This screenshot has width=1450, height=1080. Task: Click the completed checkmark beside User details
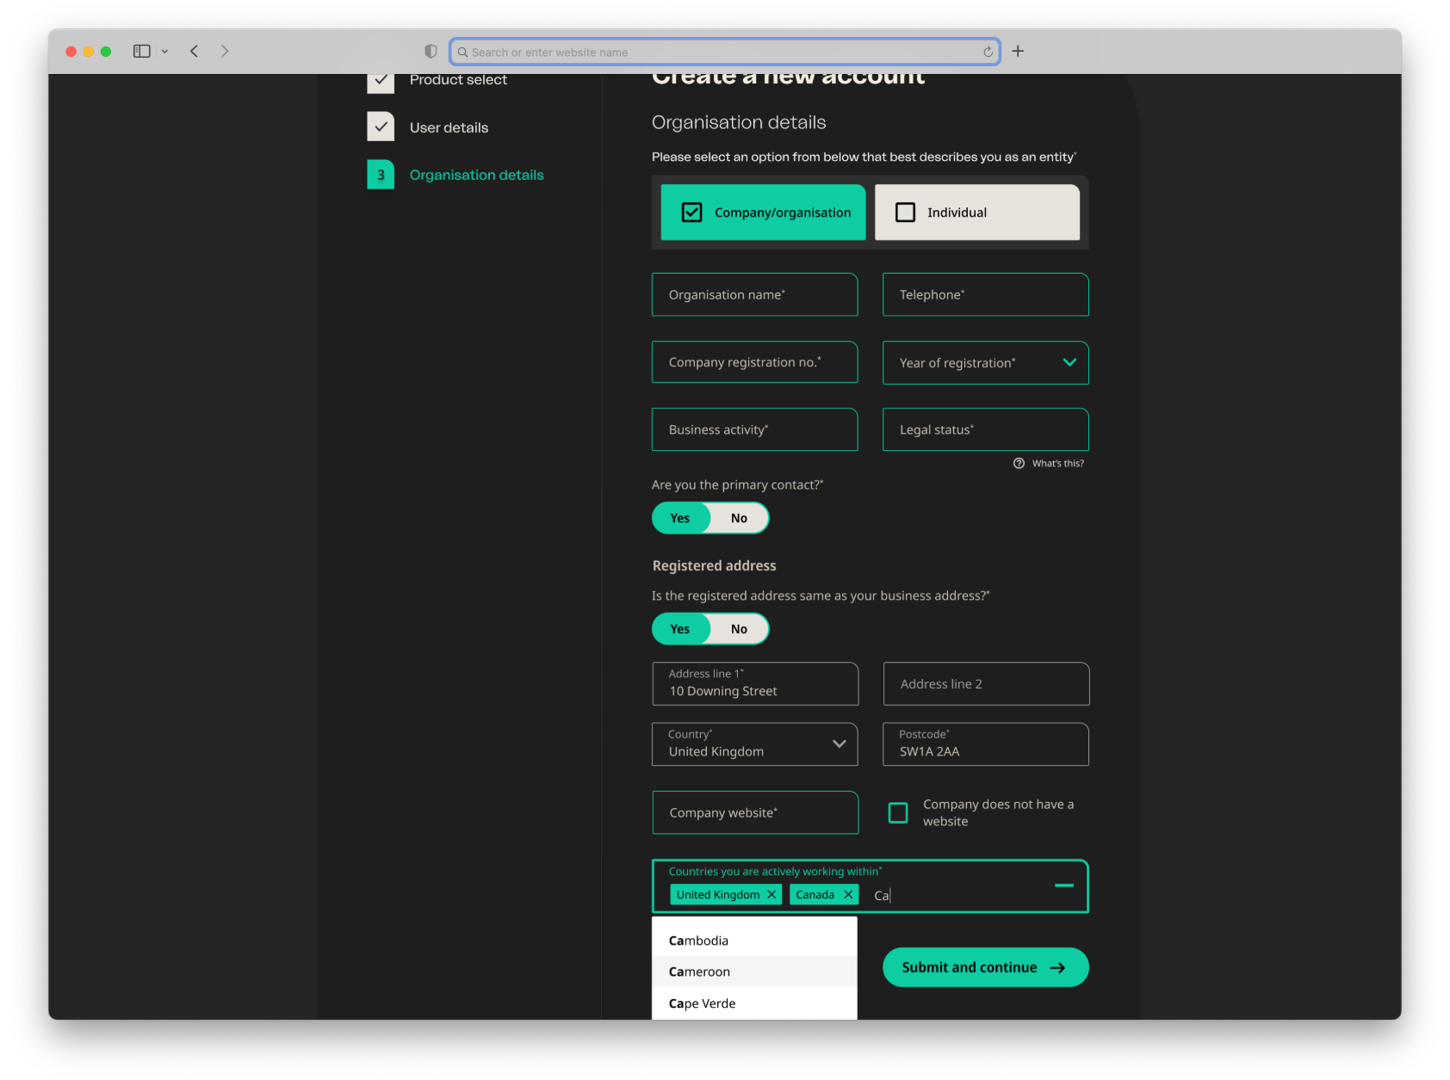pyautogui.click(x=381, y=126)
